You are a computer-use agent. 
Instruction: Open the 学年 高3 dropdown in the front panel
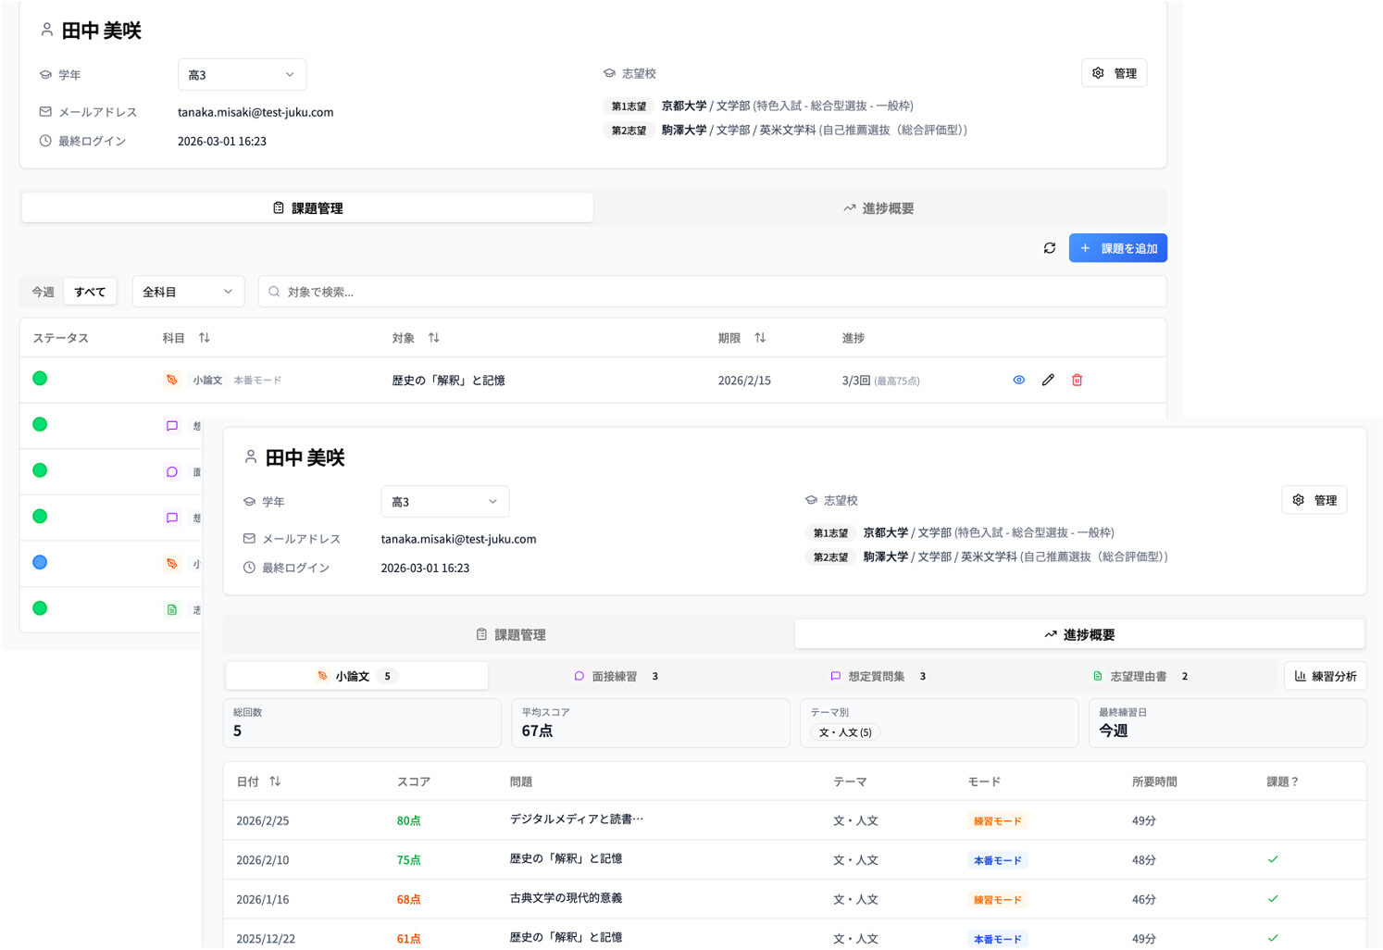pos(444,502)
